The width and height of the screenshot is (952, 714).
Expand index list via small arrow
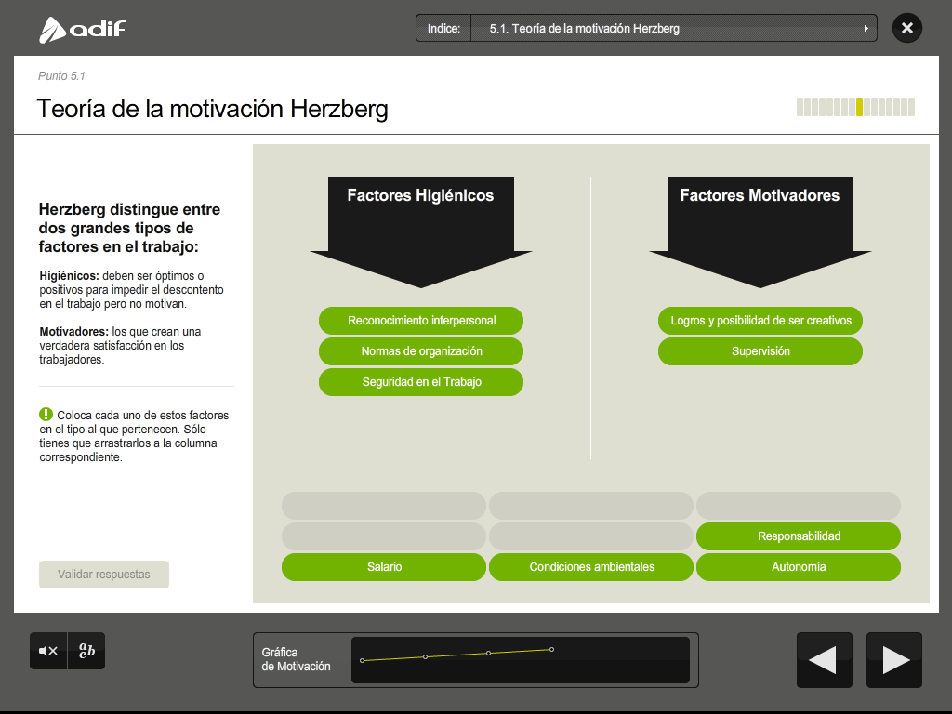tap(866, 29)
